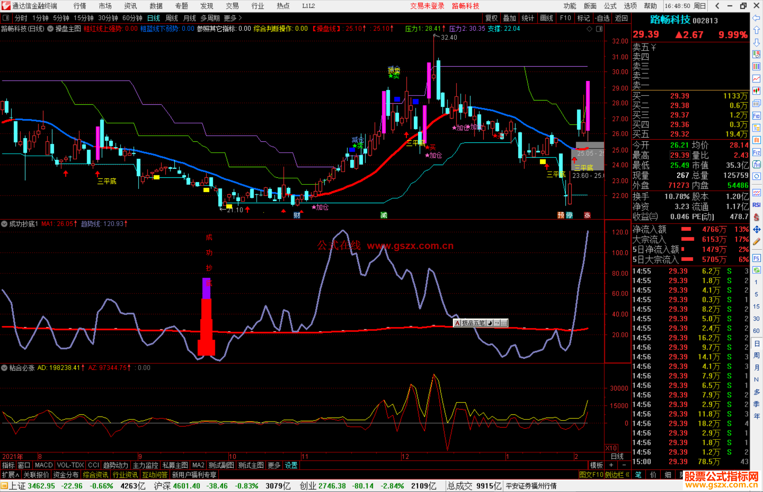This screenshot has height=492, width=763.
Task: Open the 日线 period selector at chart bottom
Action: (617, 456)
